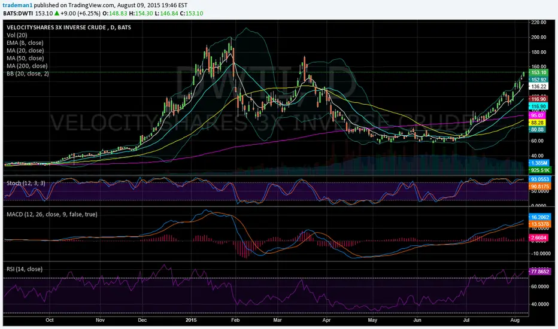
Task: Click the pink 2.6684 MACD histogram tag
Action: (539, 237)
